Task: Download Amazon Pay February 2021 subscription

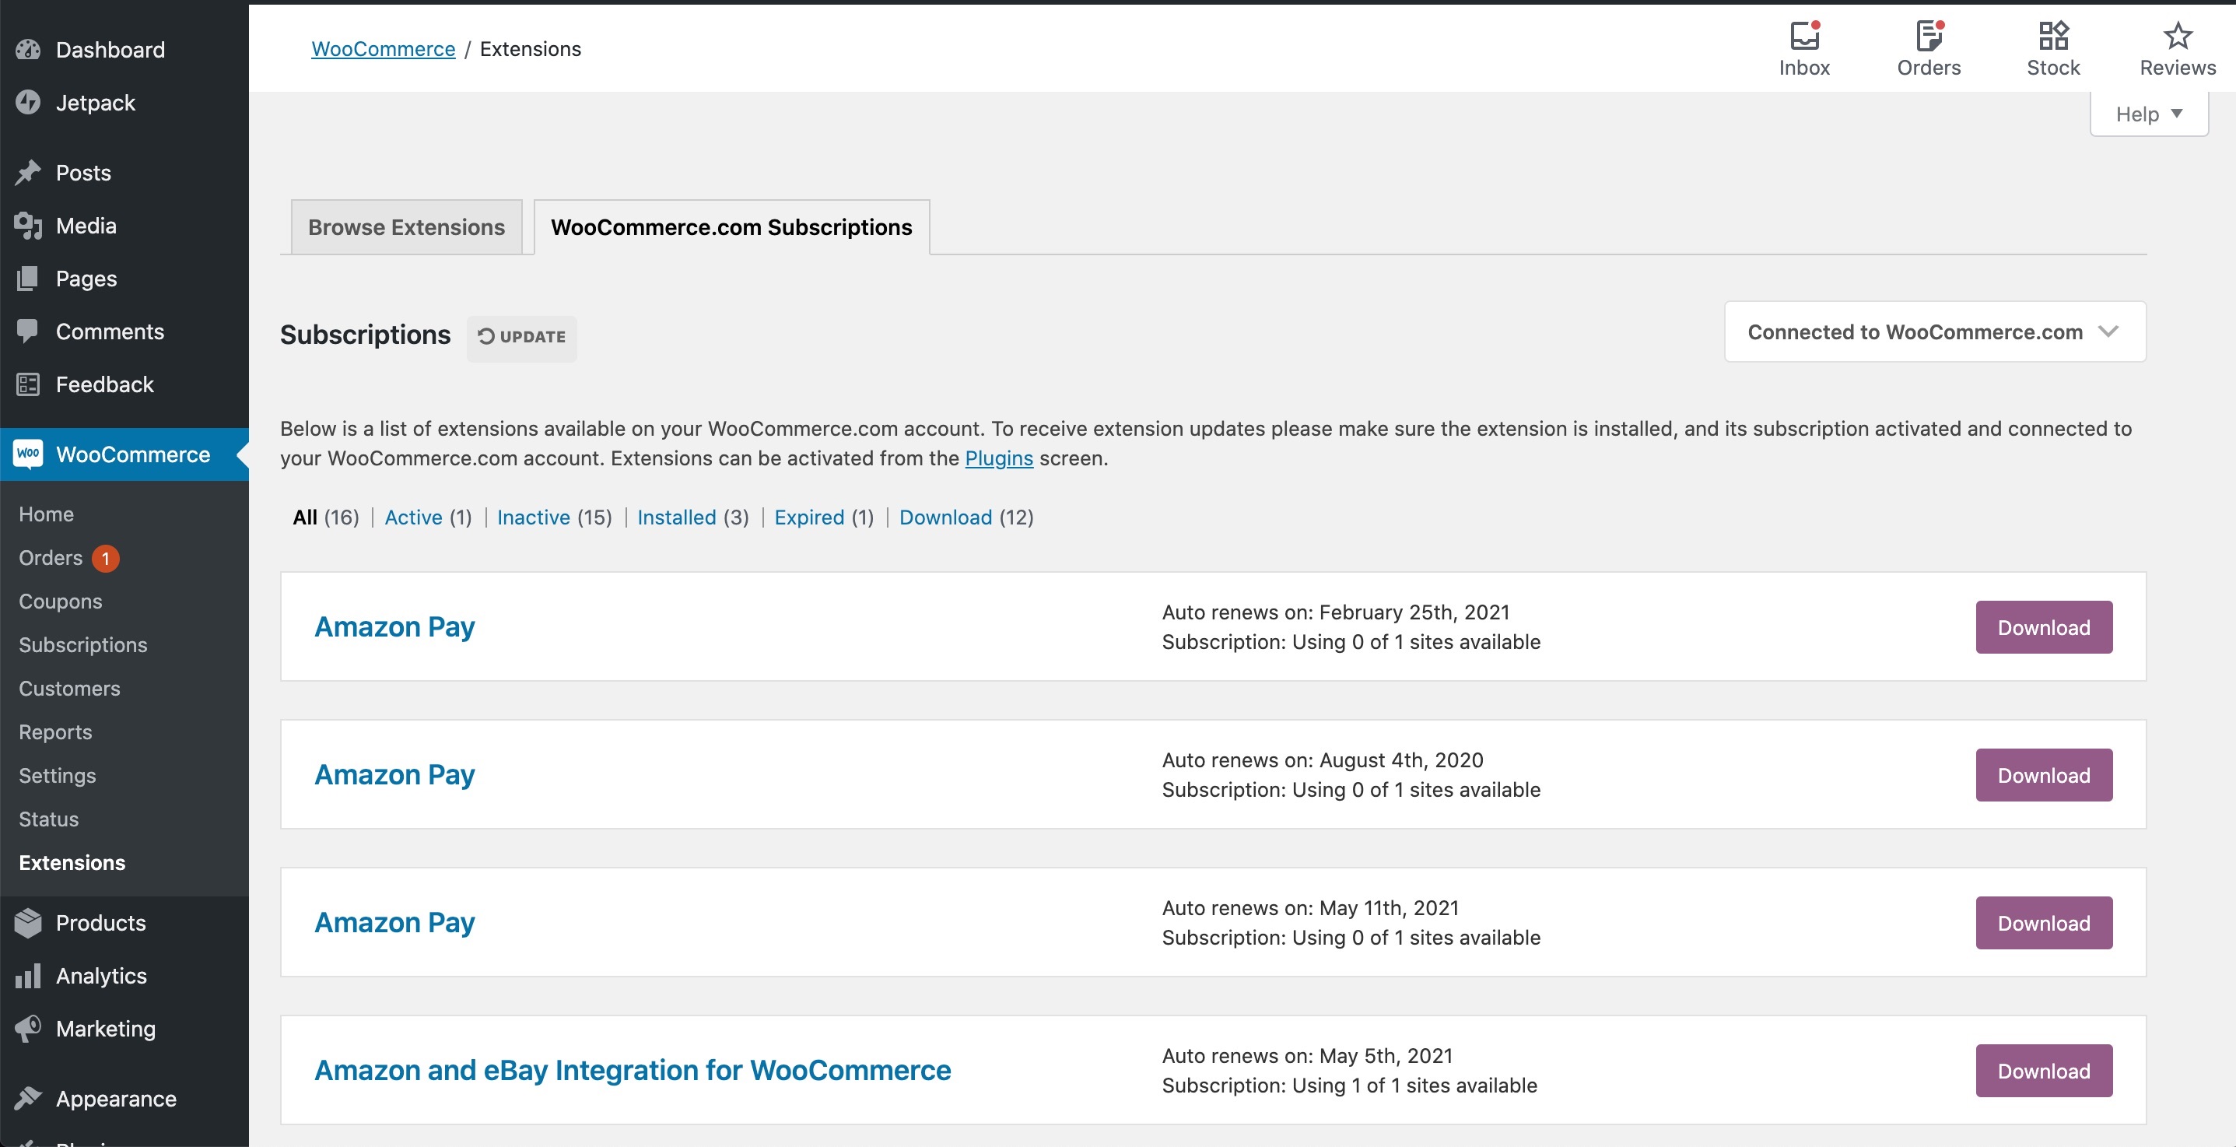Action: point(2043,626)
